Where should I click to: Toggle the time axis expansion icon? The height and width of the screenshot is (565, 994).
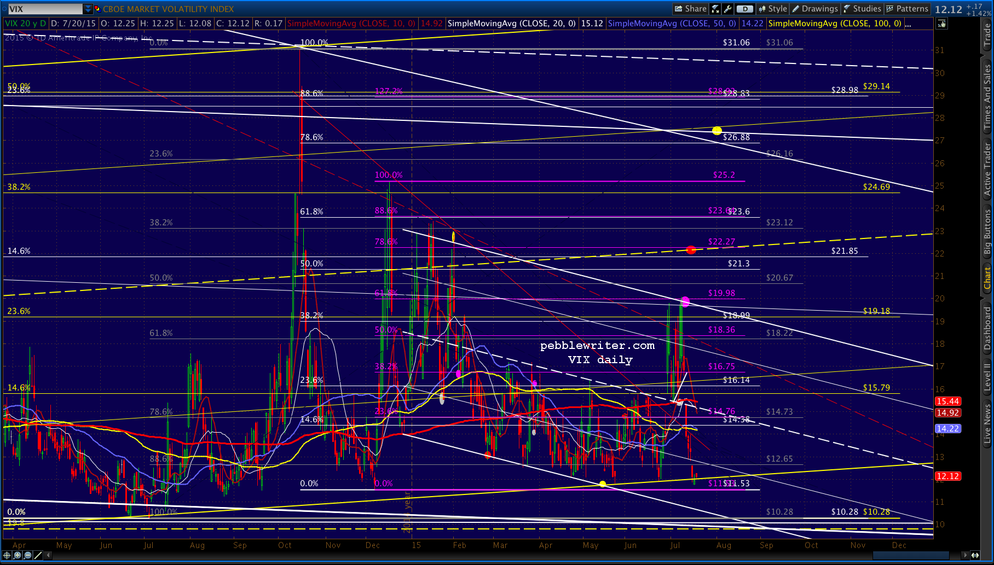[975, 555]
